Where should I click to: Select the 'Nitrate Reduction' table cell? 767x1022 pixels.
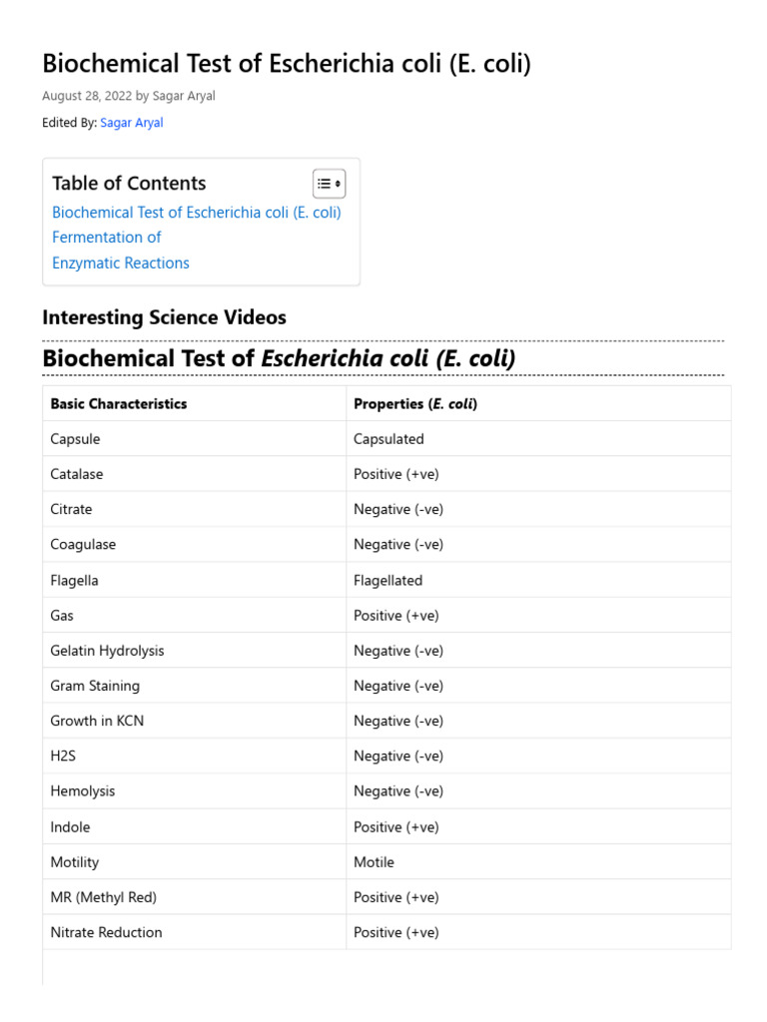tap(106, 932)
